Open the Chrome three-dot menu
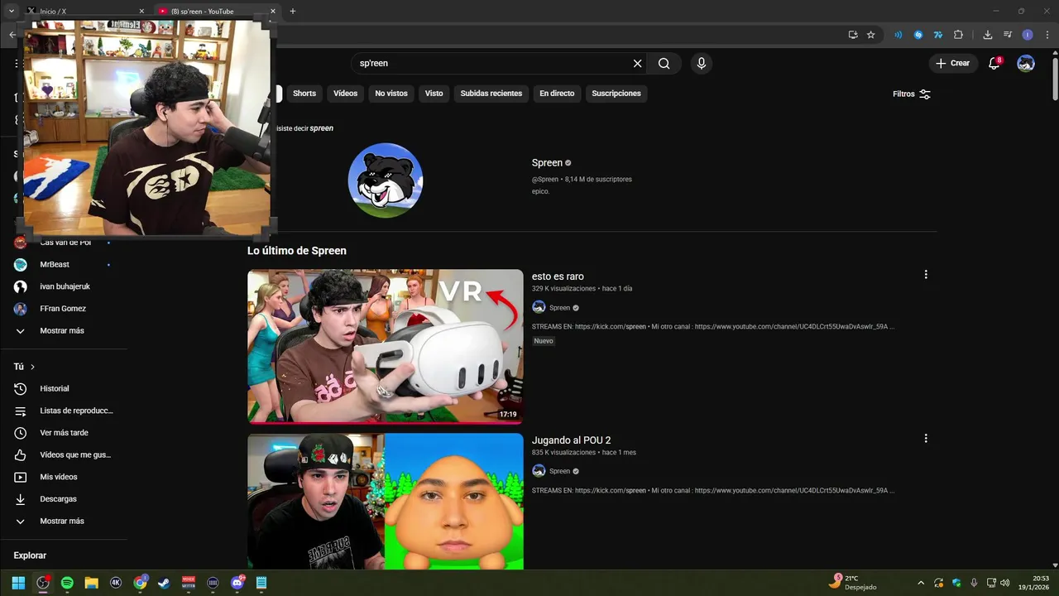 [1047, 35]
